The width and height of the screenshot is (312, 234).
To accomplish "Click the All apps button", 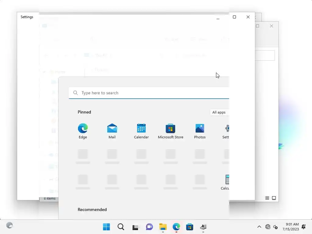I will coord(219,112).
